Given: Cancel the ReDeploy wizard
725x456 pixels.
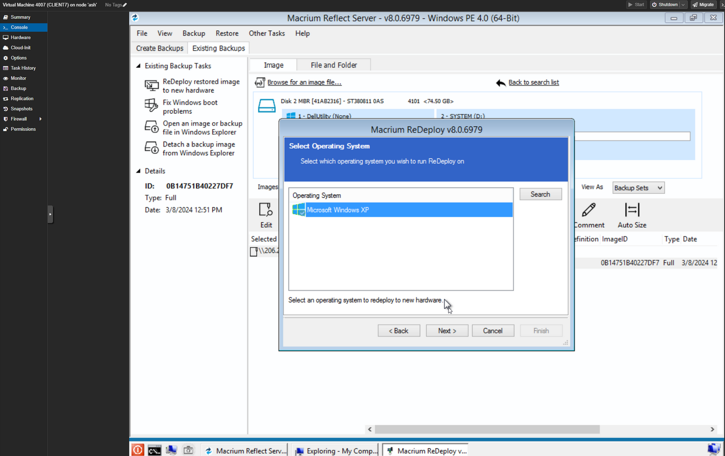Looking at the screenshot, I should pyautogui.click(x=493, y=331).
